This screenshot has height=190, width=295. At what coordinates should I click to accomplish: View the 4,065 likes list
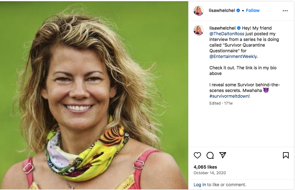[x=205, y=167]
